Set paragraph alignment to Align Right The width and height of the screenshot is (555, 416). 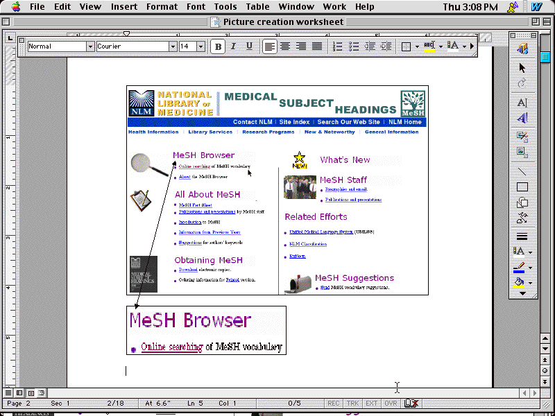301,46
